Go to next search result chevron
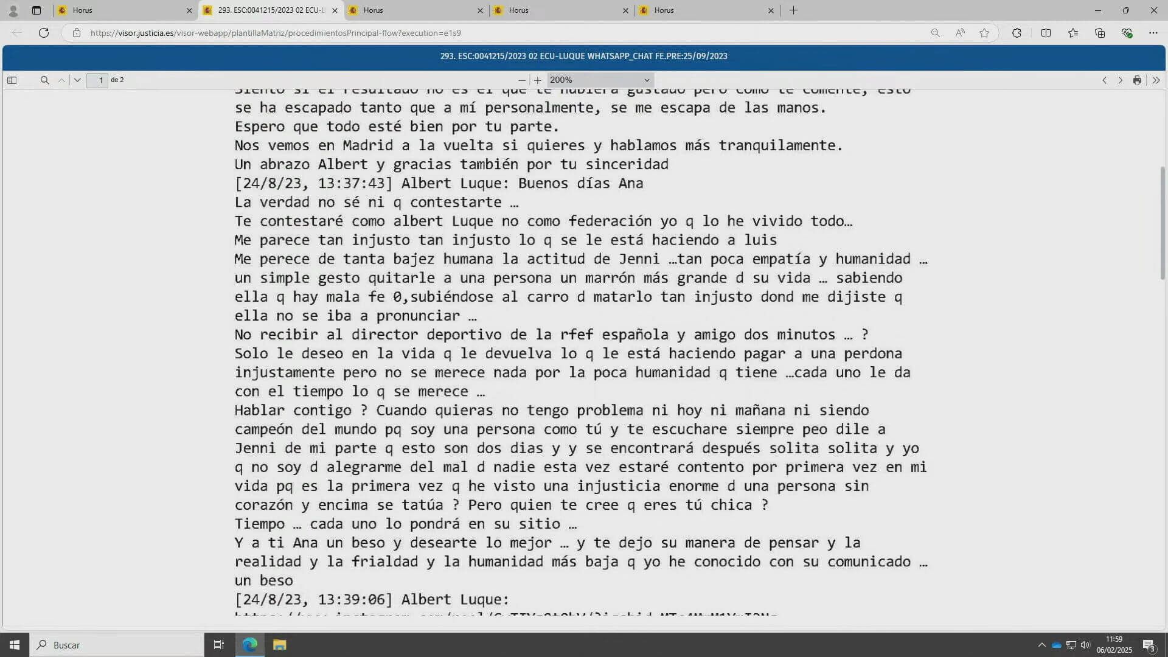 (77, 80)
